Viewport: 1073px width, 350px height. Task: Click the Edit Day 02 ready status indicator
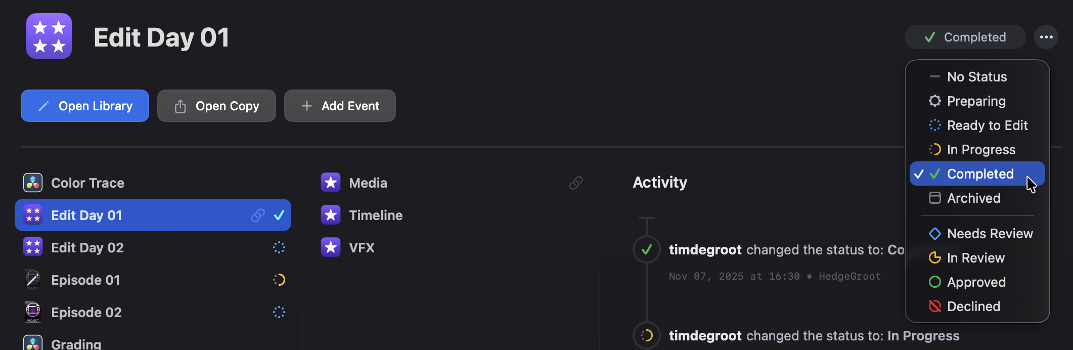279,248
